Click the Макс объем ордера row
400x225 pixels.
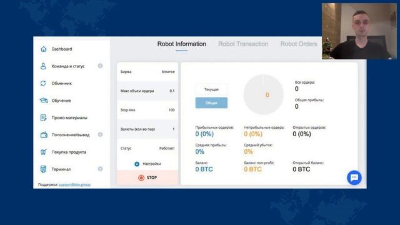(x=147, y=91)
